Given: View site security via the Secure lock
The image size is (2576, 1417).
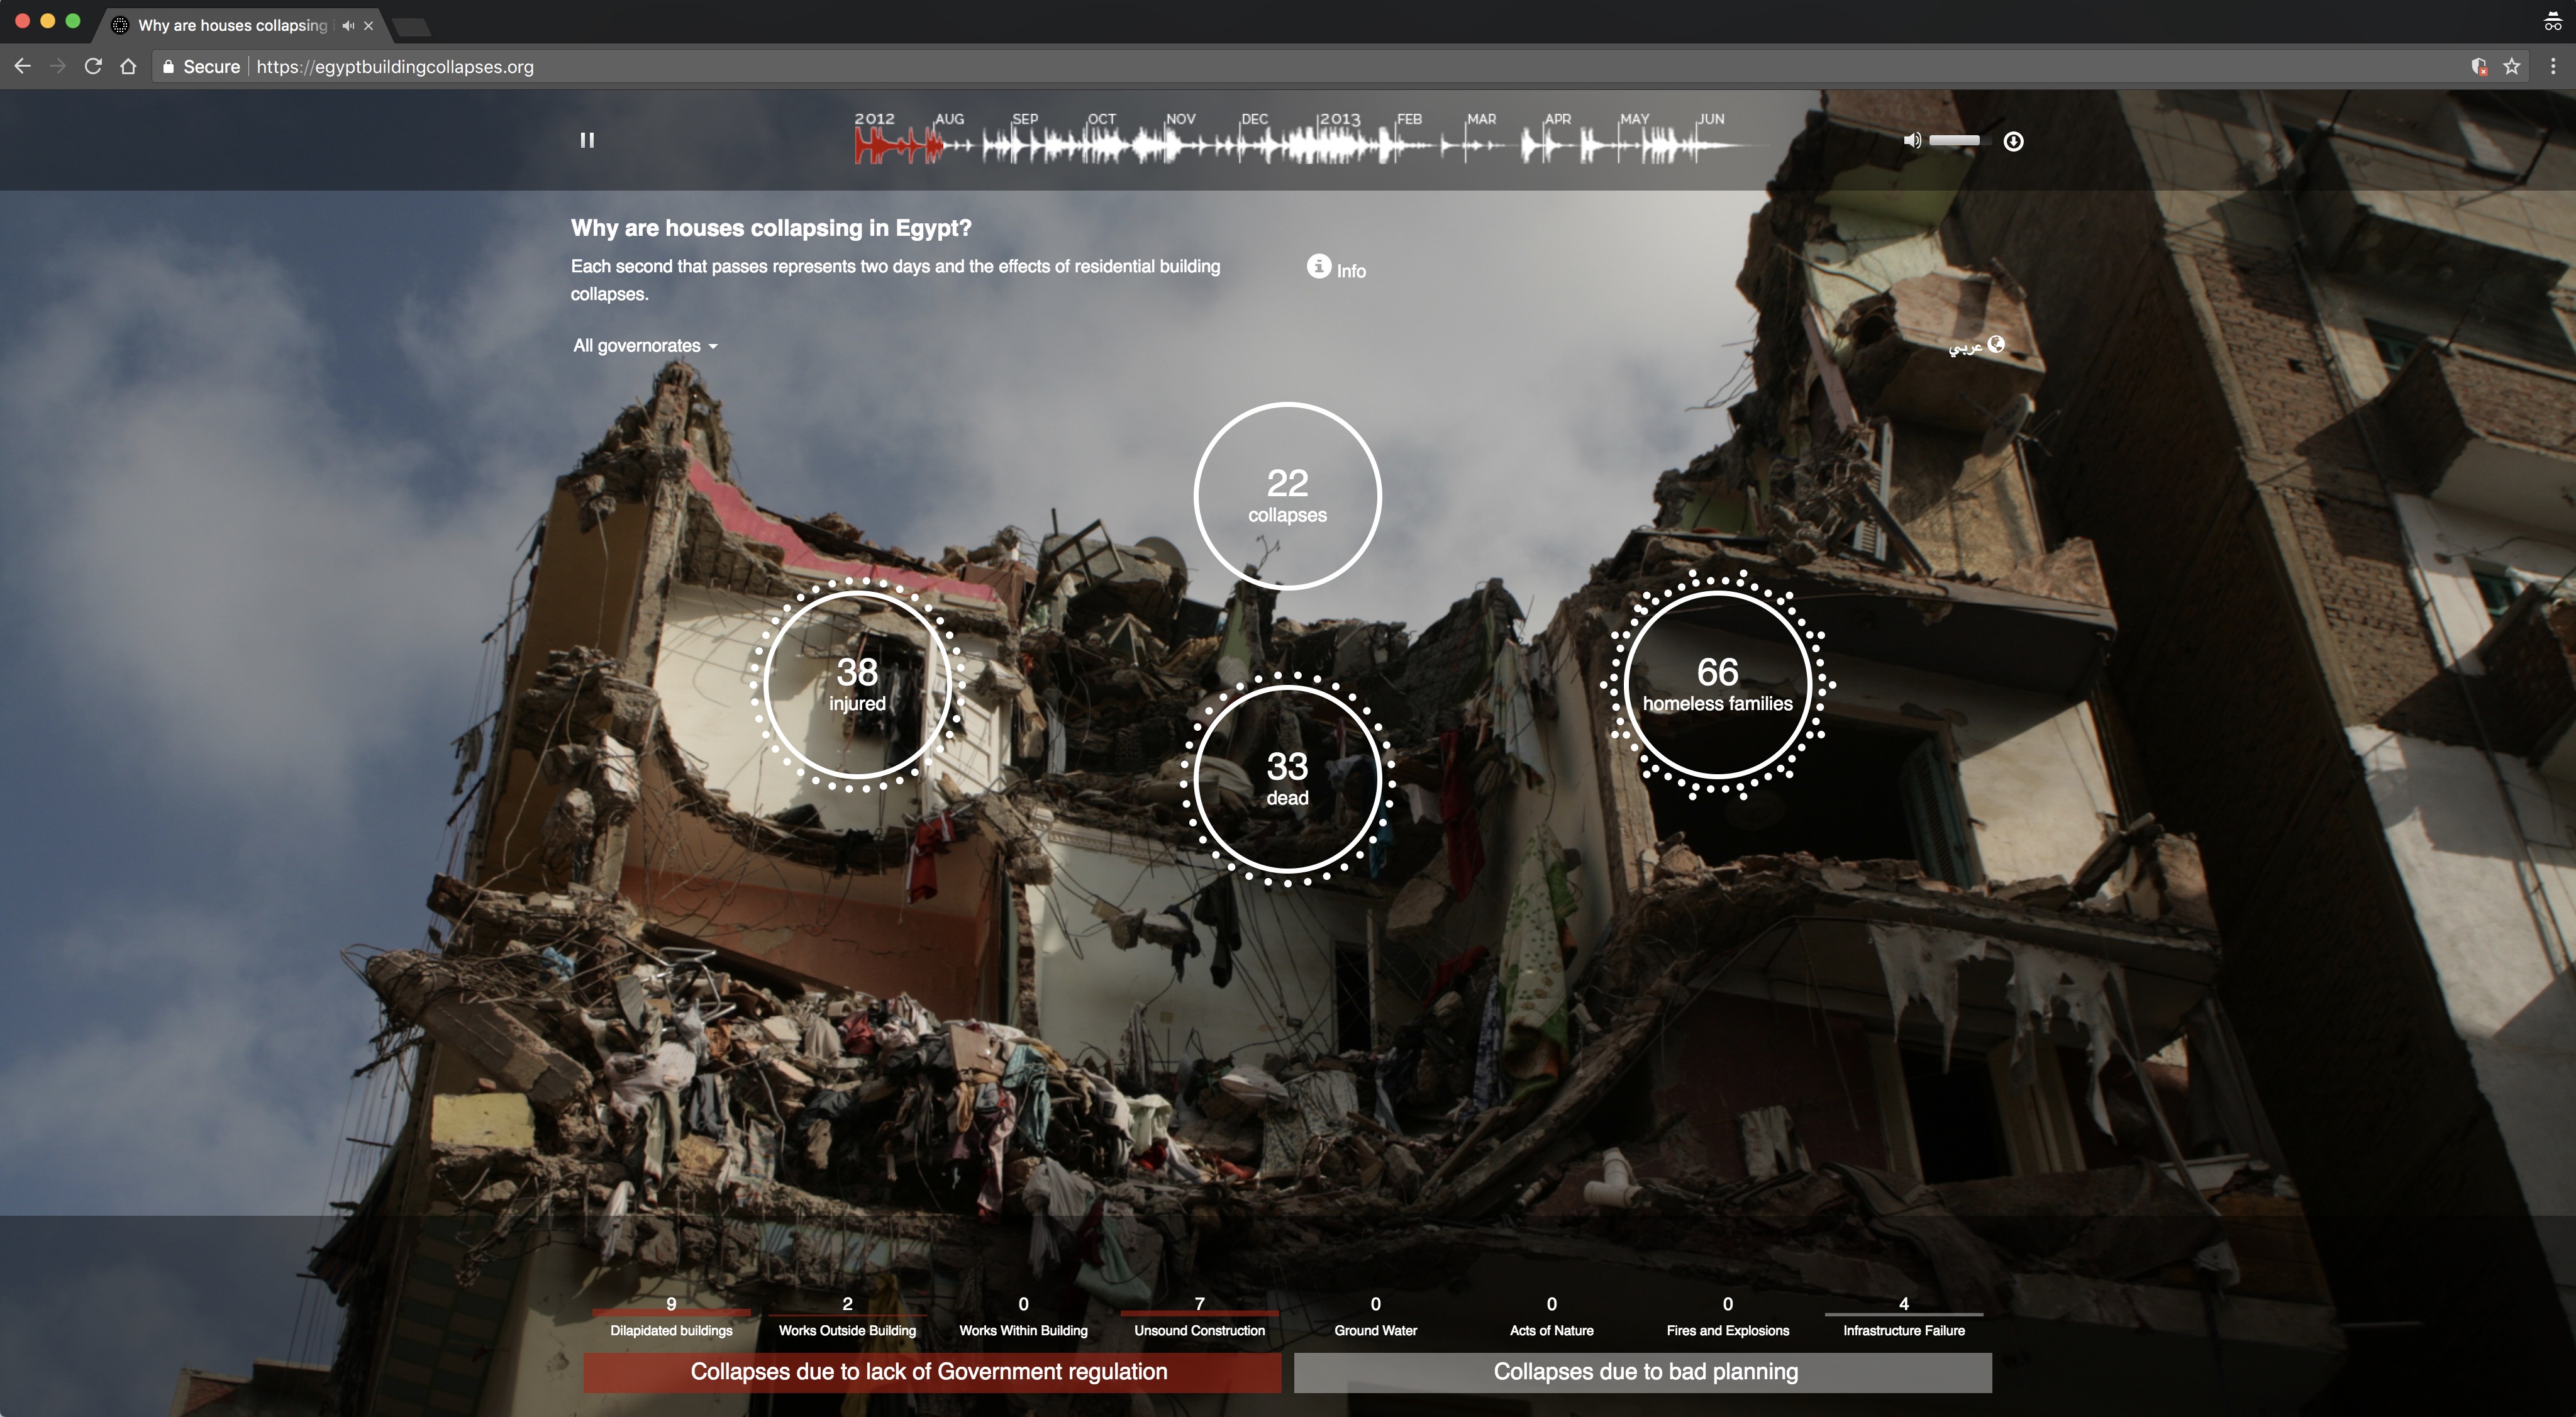Looking at the screenshot, I should [x=201, y=67].
